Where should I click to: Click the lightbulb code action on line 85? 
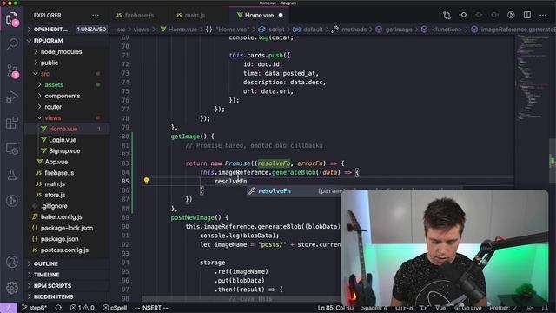146,181
